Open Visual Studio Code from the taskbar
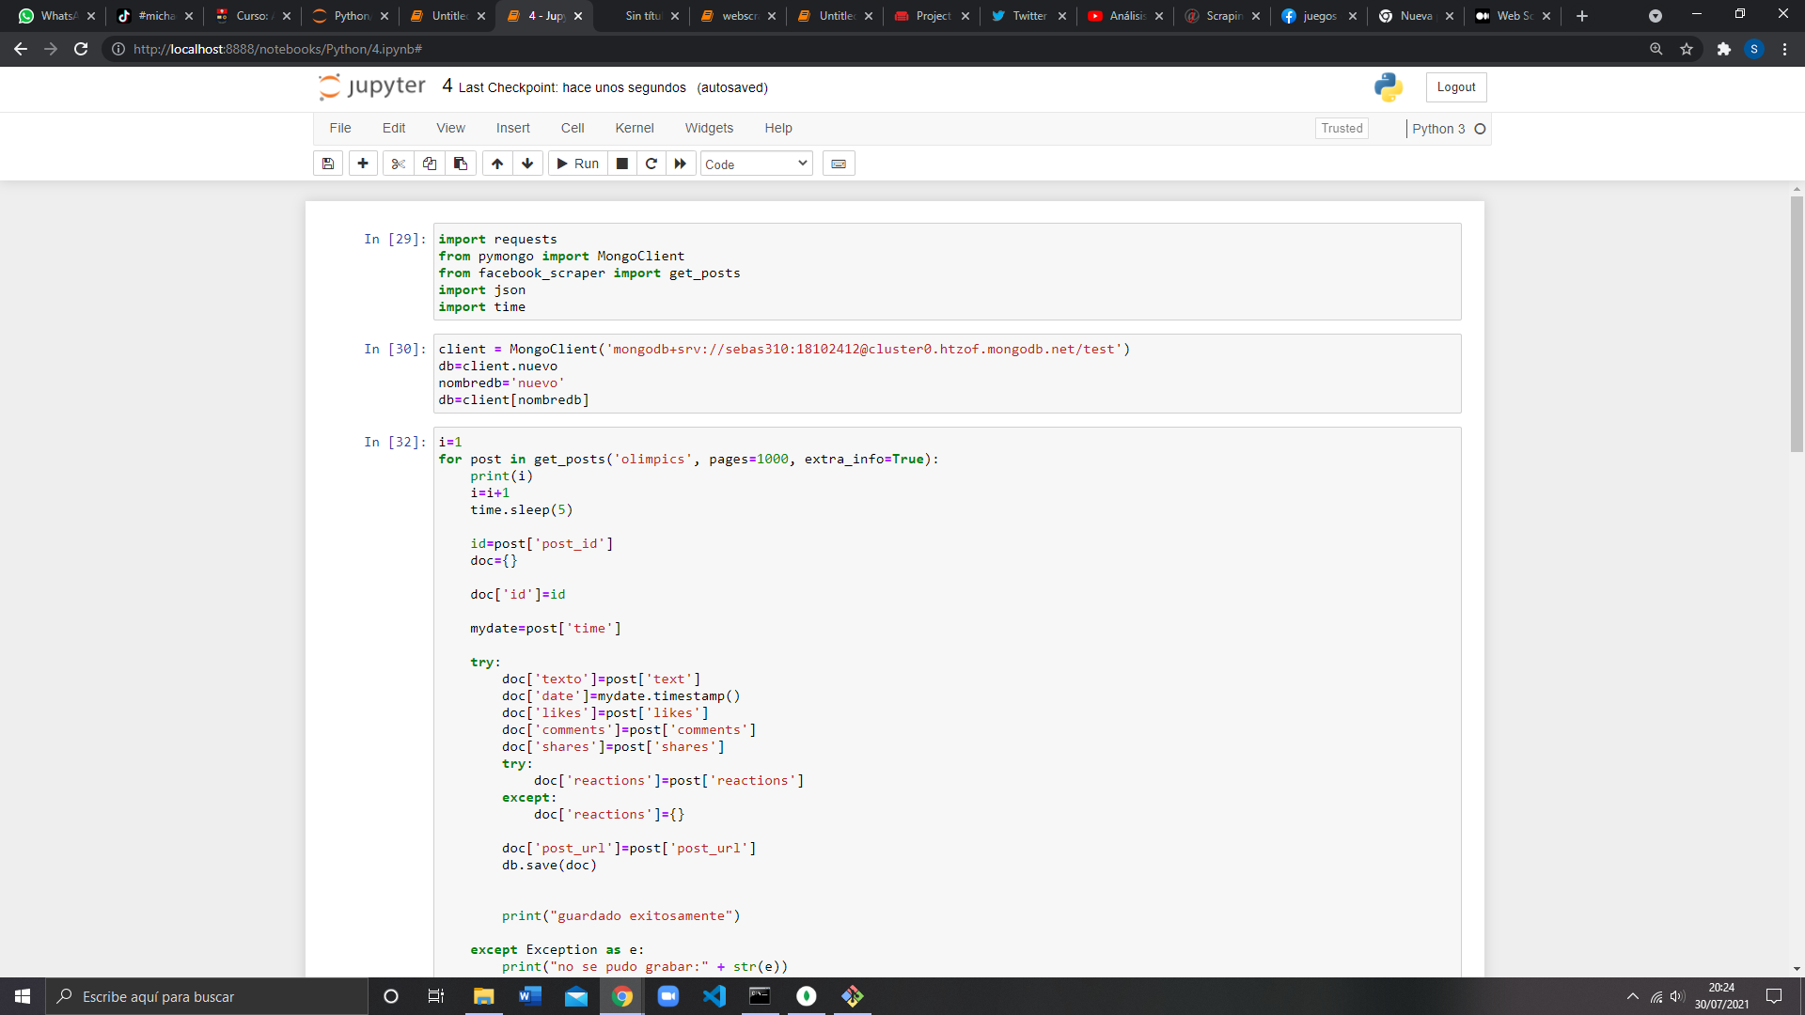This screenshot has width=1805, height=1015. coord(715,996)
